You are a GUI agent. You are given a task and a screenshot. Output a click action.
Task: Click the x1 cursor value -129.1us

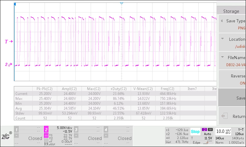click(182, 130)
